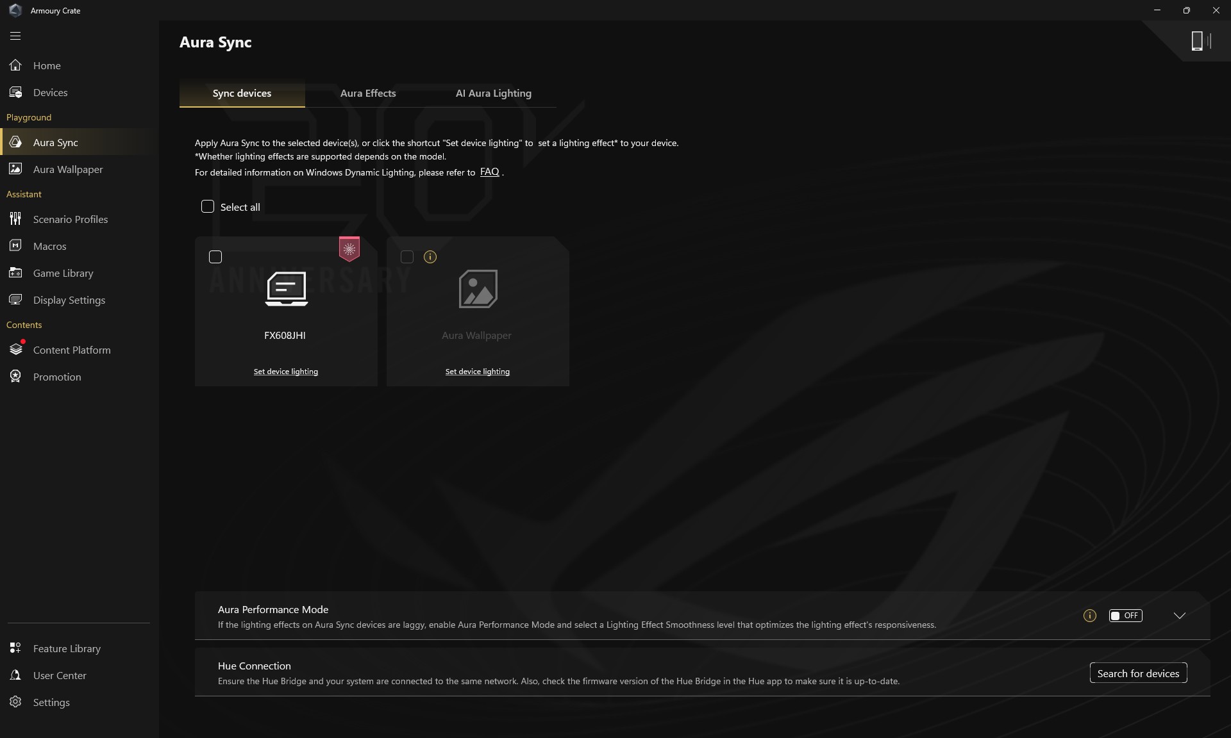Click the FX608JHI laptop thumbnail

coord(287,289)
